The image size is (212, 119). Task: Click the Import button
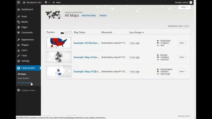point(103,16)
